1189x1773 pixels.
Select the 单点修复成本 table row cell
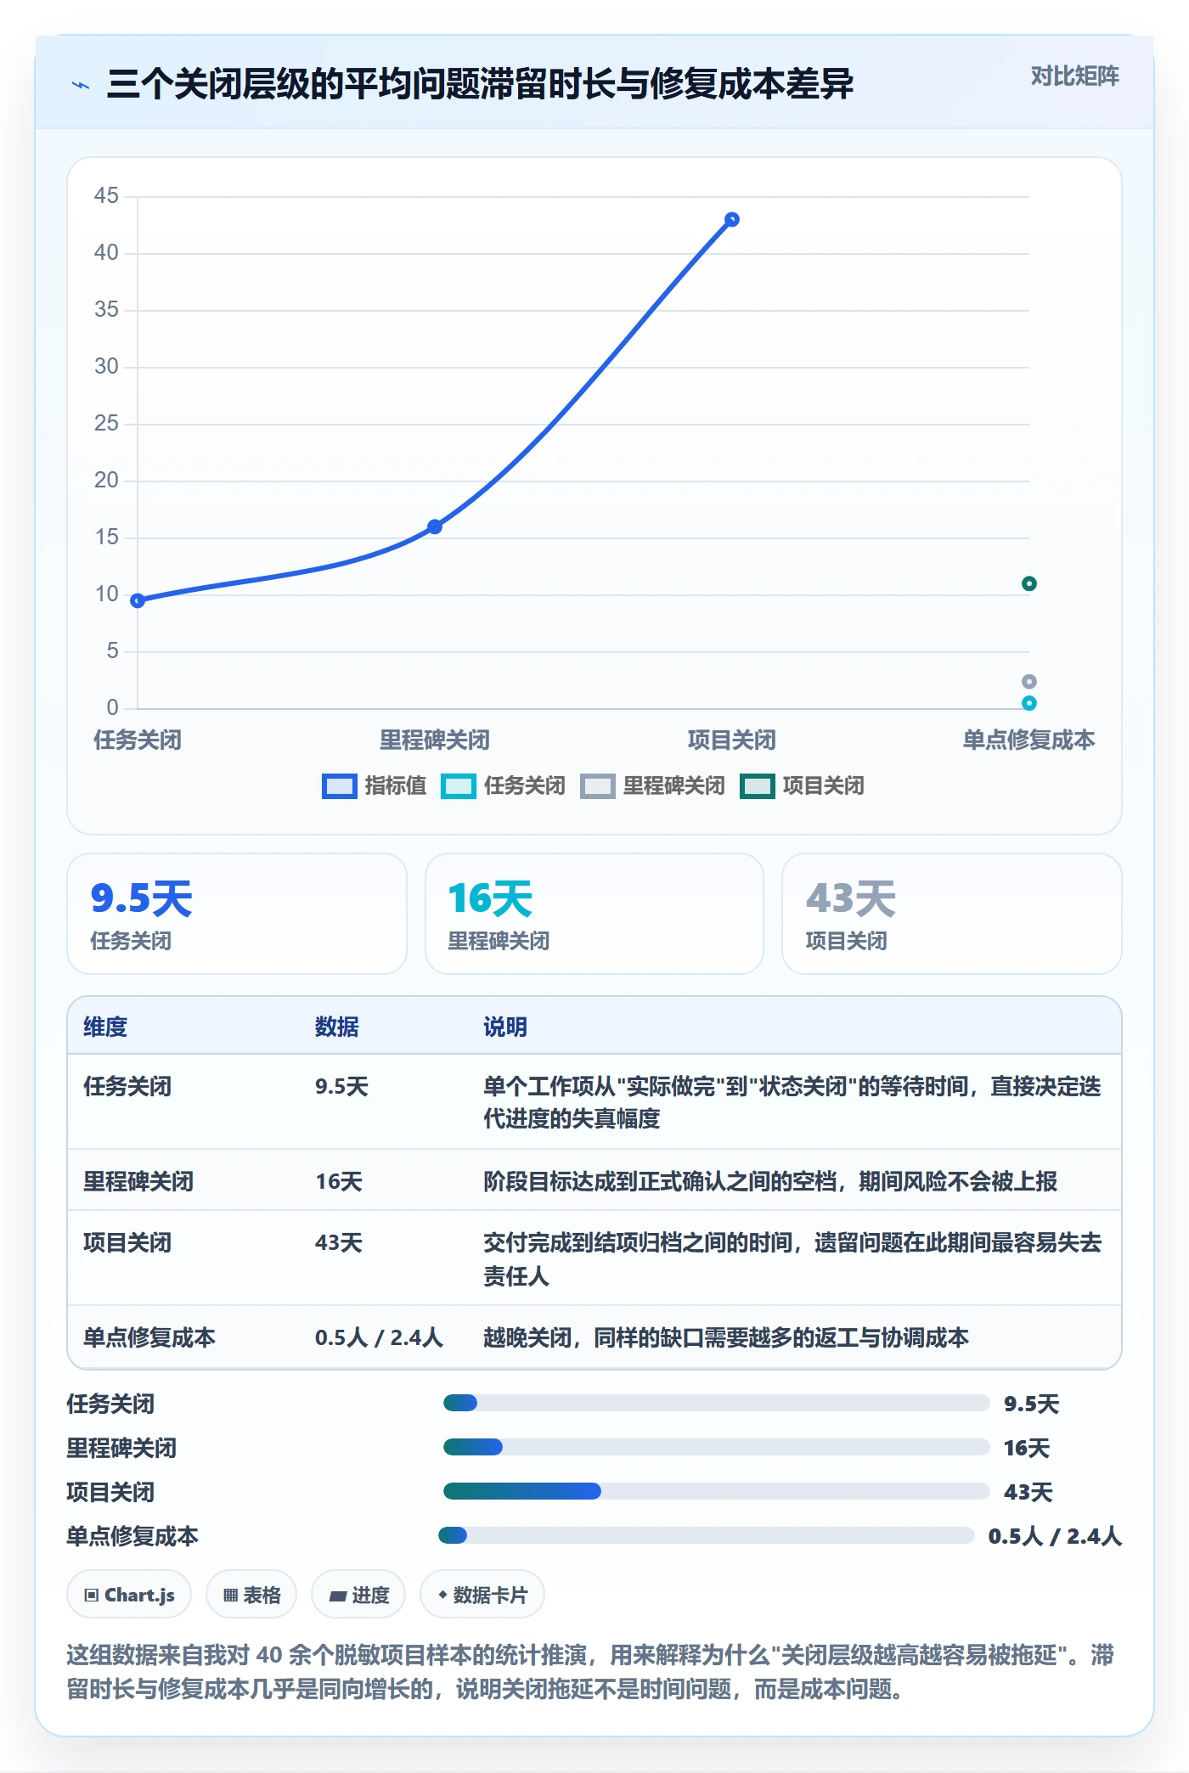tap(149, 1337)
